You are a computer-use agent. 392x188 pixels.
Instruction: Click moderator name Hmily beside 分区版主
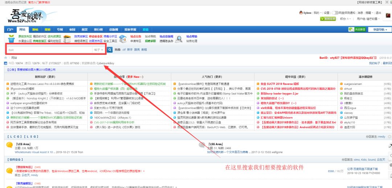[381, 137]
